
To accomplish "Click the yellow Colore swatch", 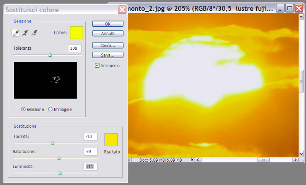I will pyautogui.click(x=76, y=33).
